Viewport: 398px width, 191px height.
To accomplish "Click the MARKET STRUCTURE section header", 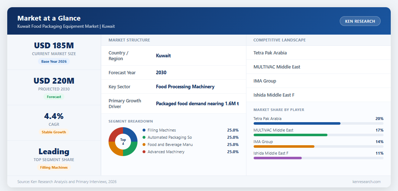I will (x=129, y=40).
